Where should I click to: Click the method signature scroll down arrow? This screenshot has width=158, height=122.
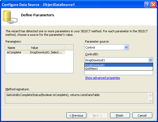pos(150,101)
